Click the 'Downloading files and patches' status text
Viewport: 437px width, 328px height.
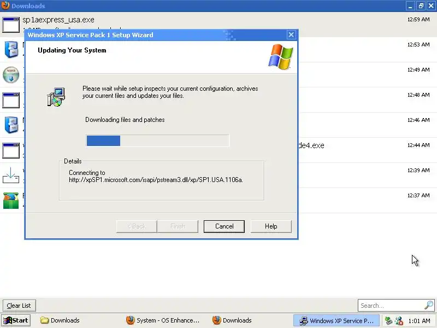(125, 120)
